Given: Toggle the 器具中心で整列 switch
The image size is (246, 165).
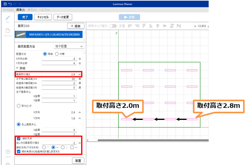Looking at the screenshot, I should coord(113,26).
